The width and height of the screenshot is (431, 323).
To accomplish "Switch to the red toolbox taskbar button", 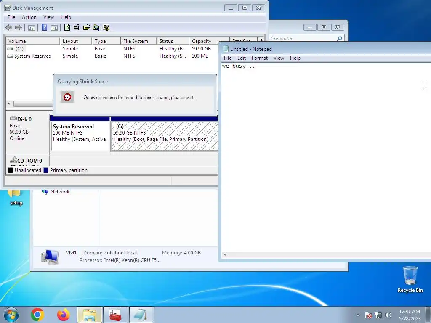I will 115,315.
